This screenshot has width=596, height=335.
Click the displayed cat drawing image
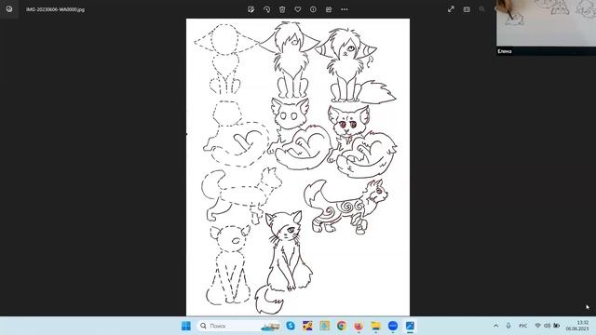[x=298, y=167]
